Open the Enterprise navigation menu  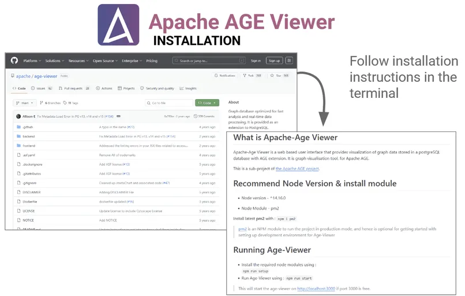pyautogui.click(x=132, y=60)
